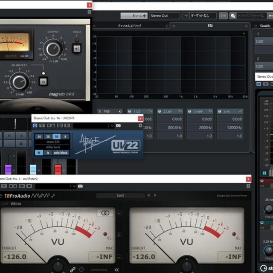Switch to the チャンネルストリップ tab
The image size is (273, 273).
(x=129, y=26)
